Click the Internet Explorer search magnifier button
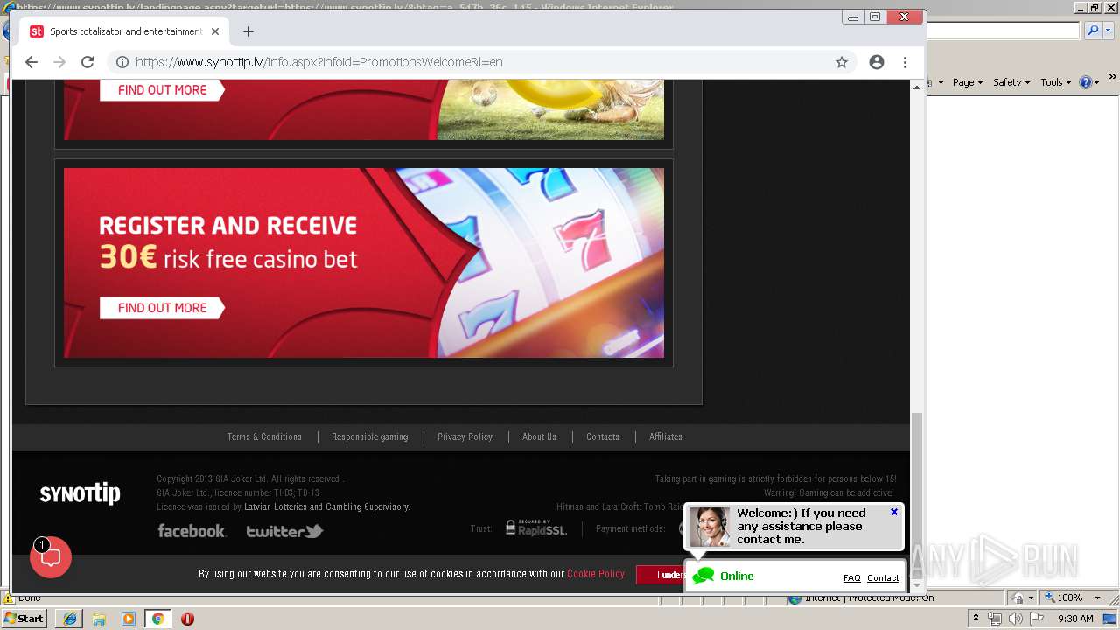 1093,31
